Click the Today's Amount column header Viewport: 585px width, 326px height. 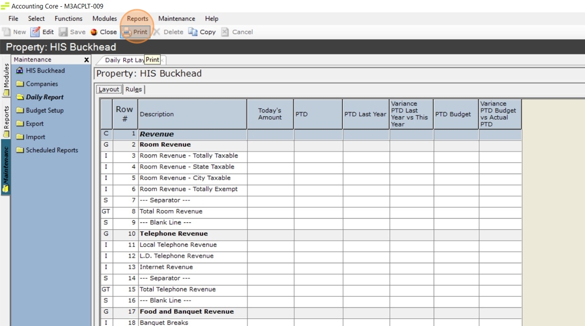coord(270,114)
